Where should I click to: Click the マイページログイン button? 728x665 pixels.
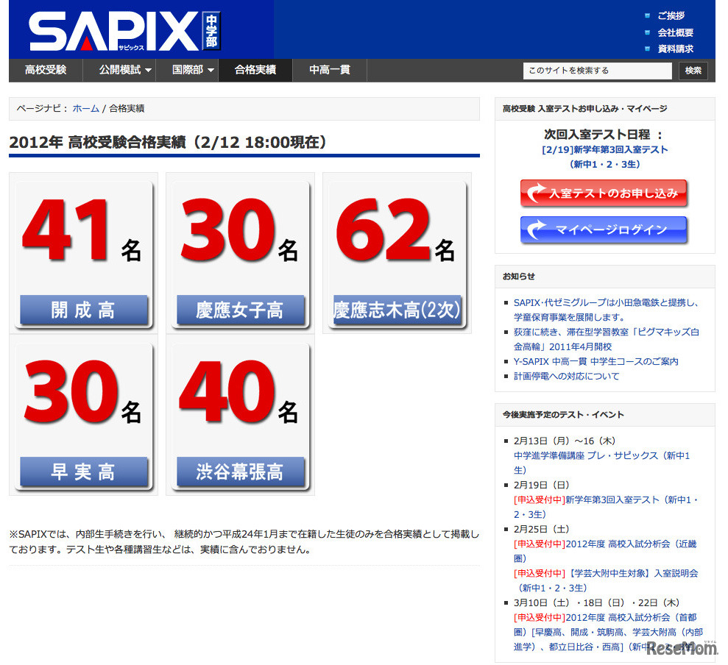(x=604, y=230)
